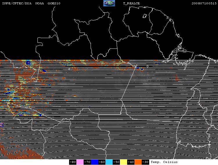
Task: Select the dark blue legend color swatch
Action: point(94,162)
